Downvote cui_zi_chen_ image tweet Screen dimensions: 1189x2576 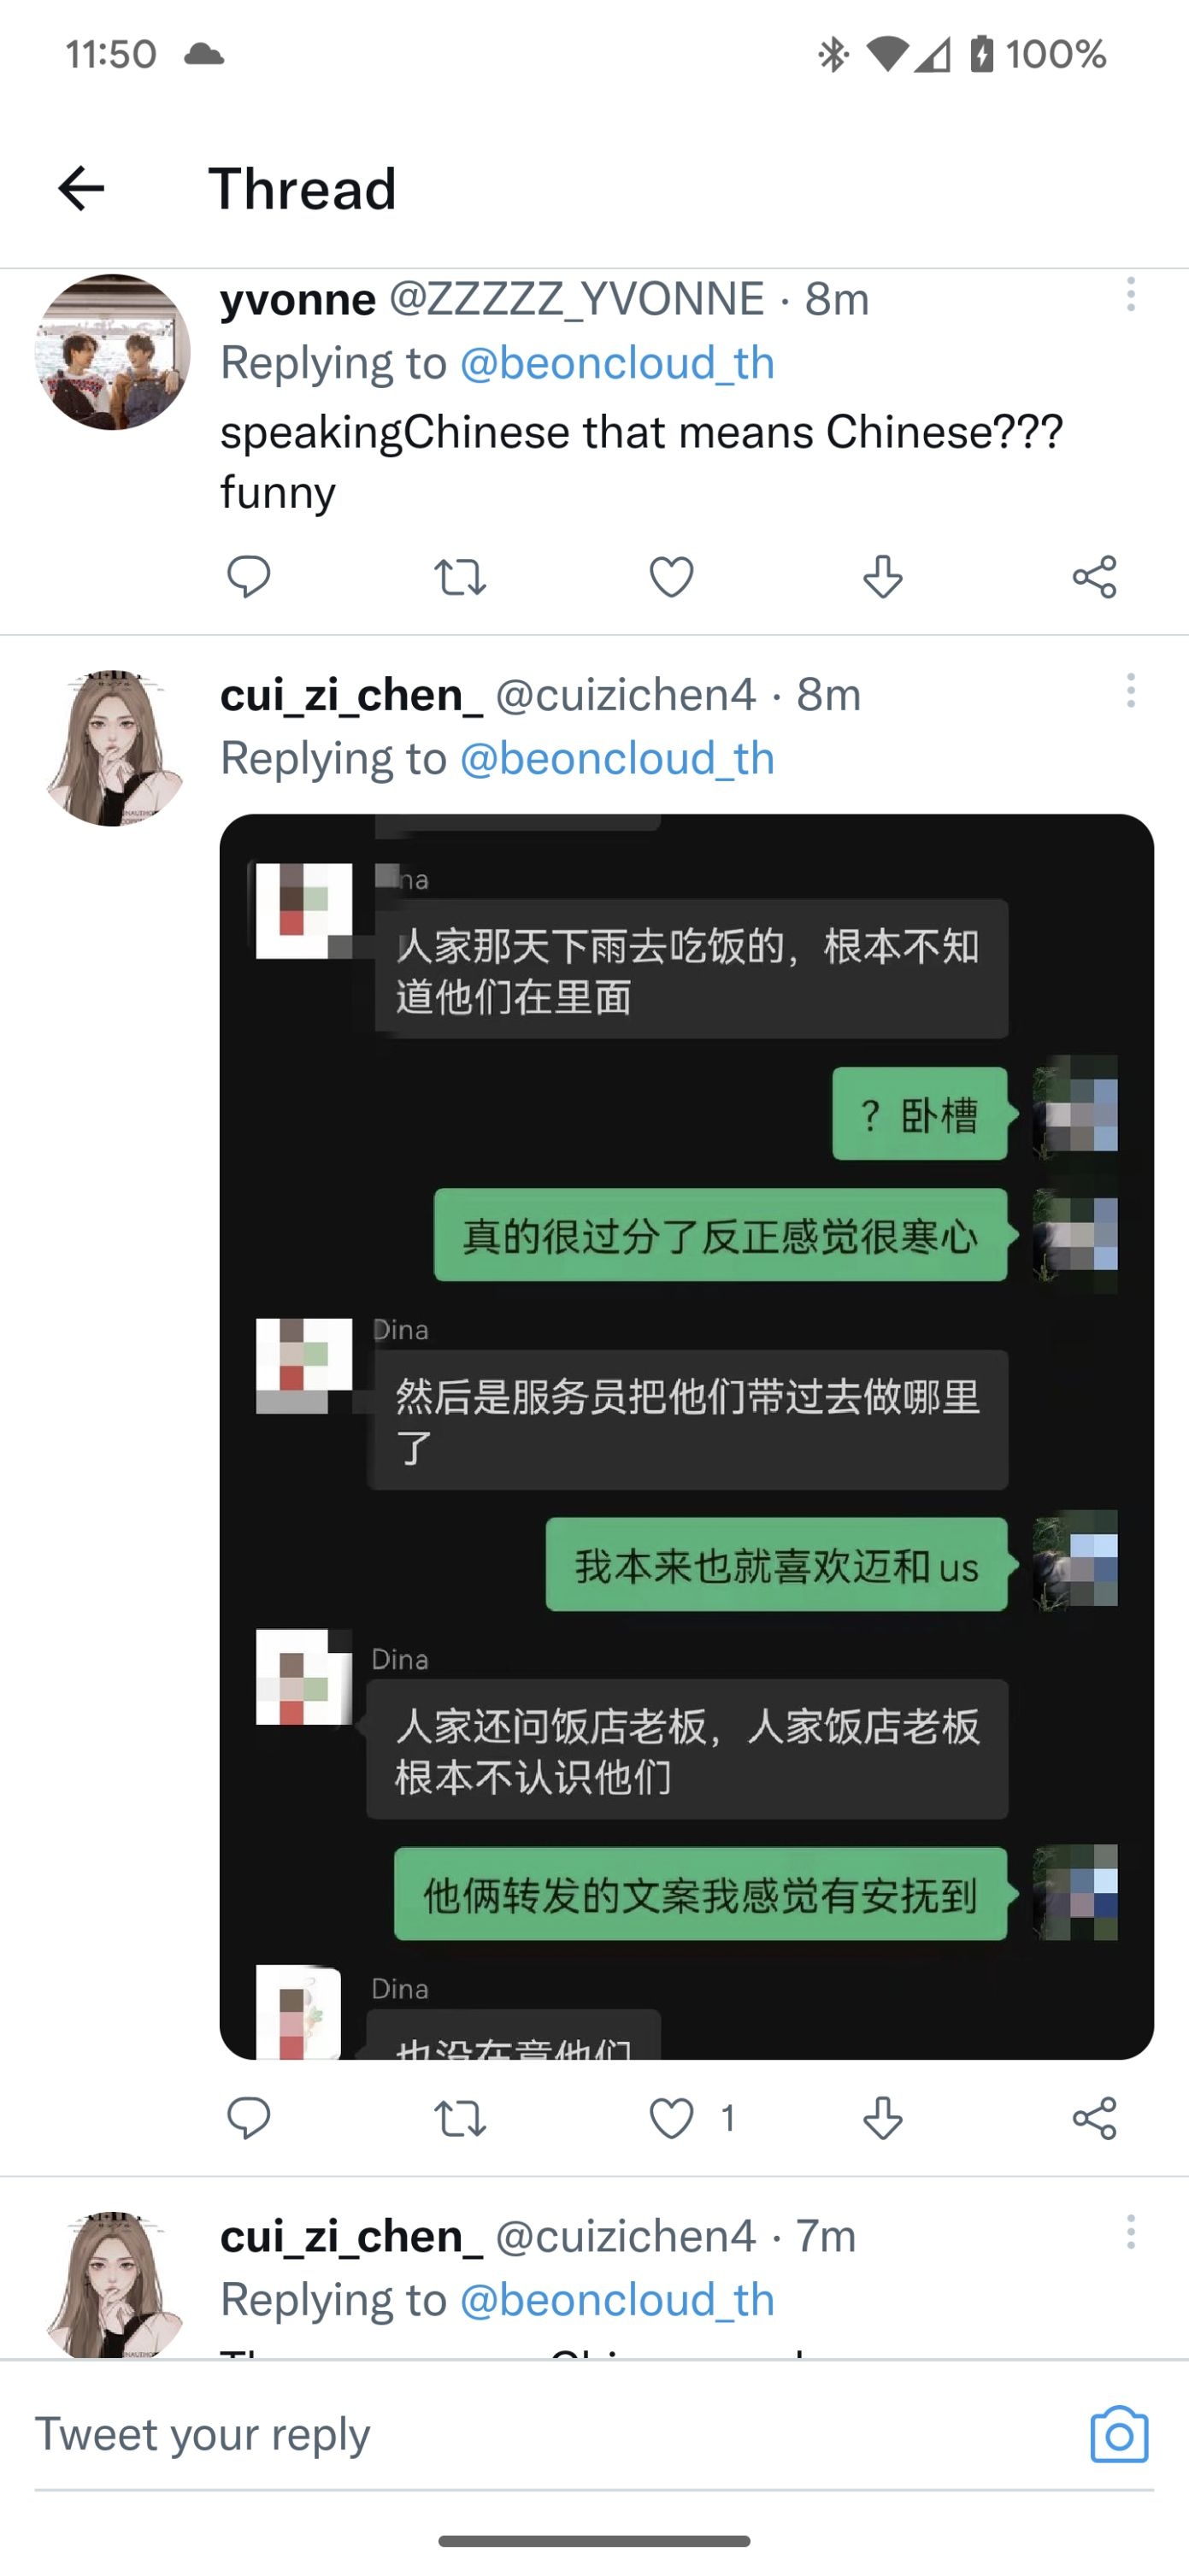pos(883,2118)
